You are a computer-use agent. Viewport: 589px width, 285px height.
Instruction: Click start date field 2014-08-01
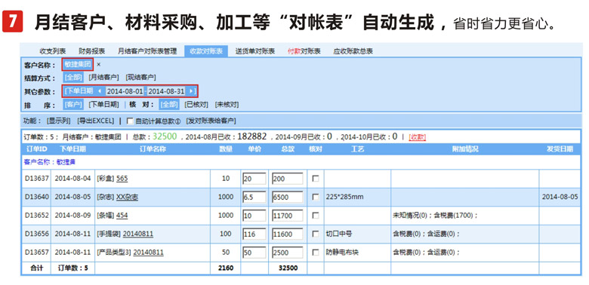(x=125, y=91)
